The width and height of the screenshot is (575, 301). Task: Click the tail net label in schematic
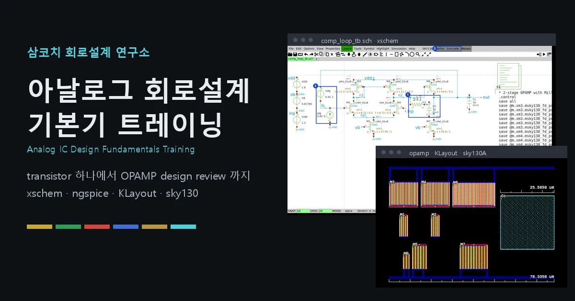coord(364,115)
